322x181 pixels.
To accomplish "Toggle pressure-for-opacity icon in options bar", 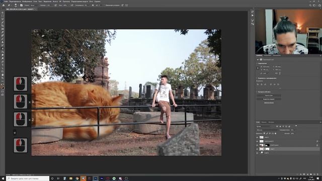I will [x=55, y=6].
